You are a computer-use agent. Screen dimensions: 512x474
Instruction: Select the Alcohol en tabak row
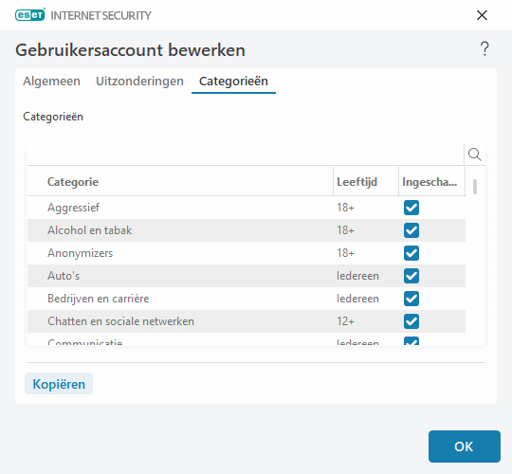tap(247, 230)
